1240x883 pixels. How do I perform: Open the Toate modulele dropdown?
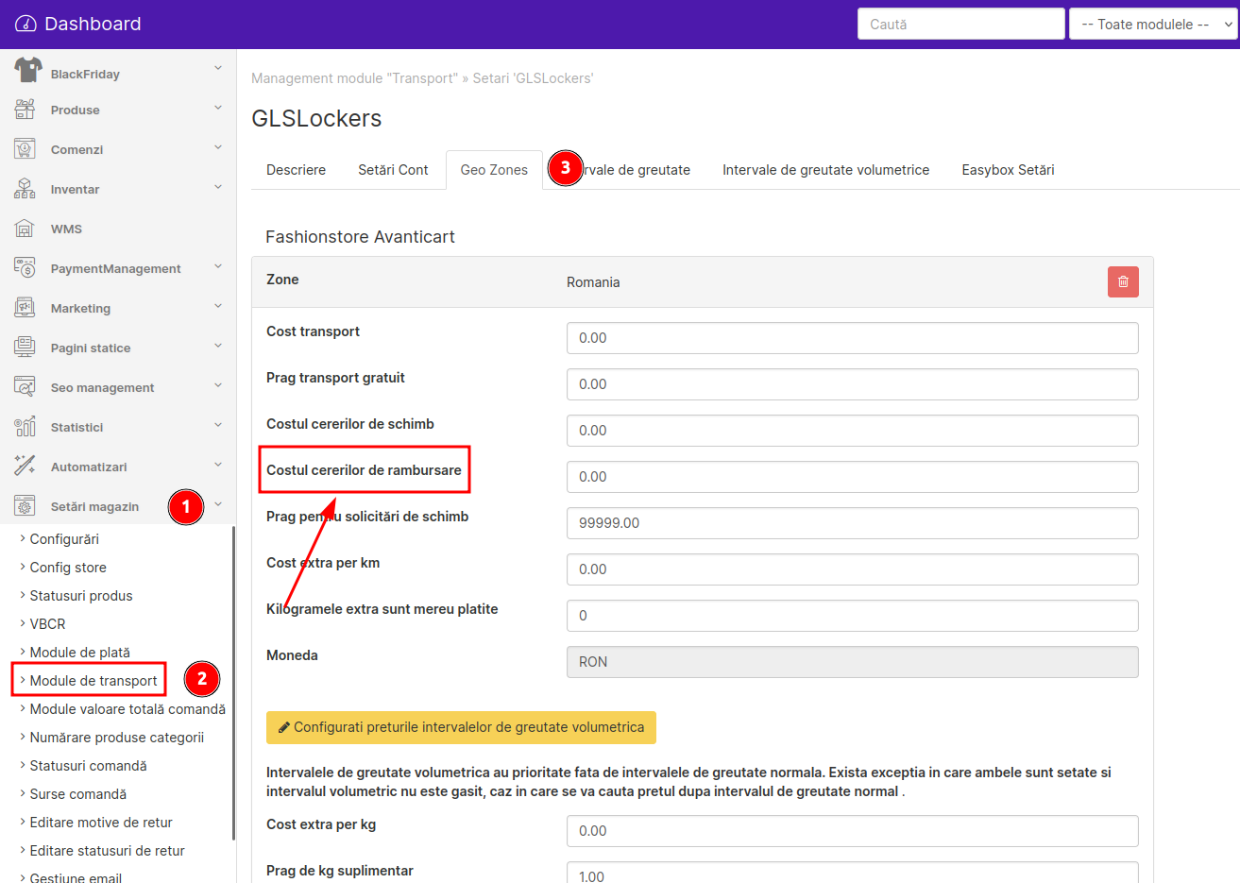[x=1153, y=25]
